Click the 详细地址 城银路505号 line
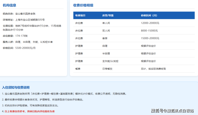This screenshot has width=198, height=115. coord(24,20)
